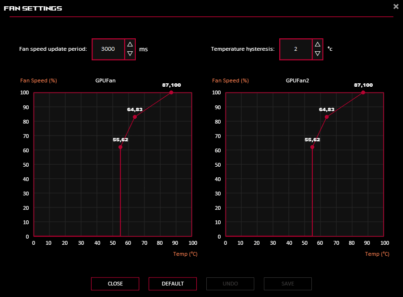Click the temperature hysteresis field showing 2
The width and height of the screenshot is (403, 297).
[296, 49]
